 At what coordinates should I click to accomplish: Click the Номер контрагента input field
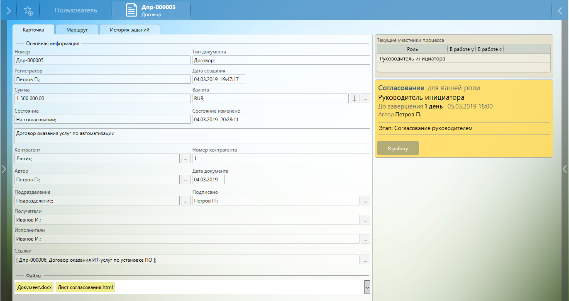click(x=281, y=159)
